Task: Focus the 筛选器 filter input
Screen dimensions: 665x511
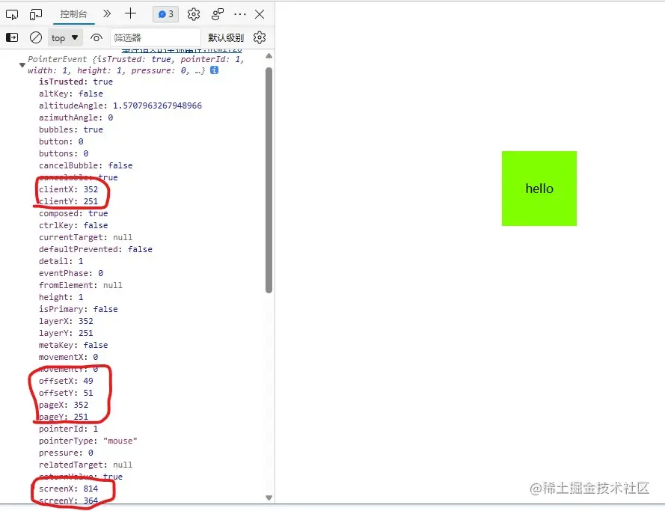Action: (x=155, y=37)
